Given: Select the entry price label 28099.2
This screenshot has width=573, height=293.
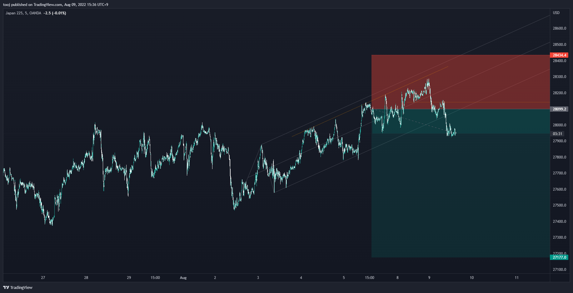Looking at the screenshot, I should point(559,109).
